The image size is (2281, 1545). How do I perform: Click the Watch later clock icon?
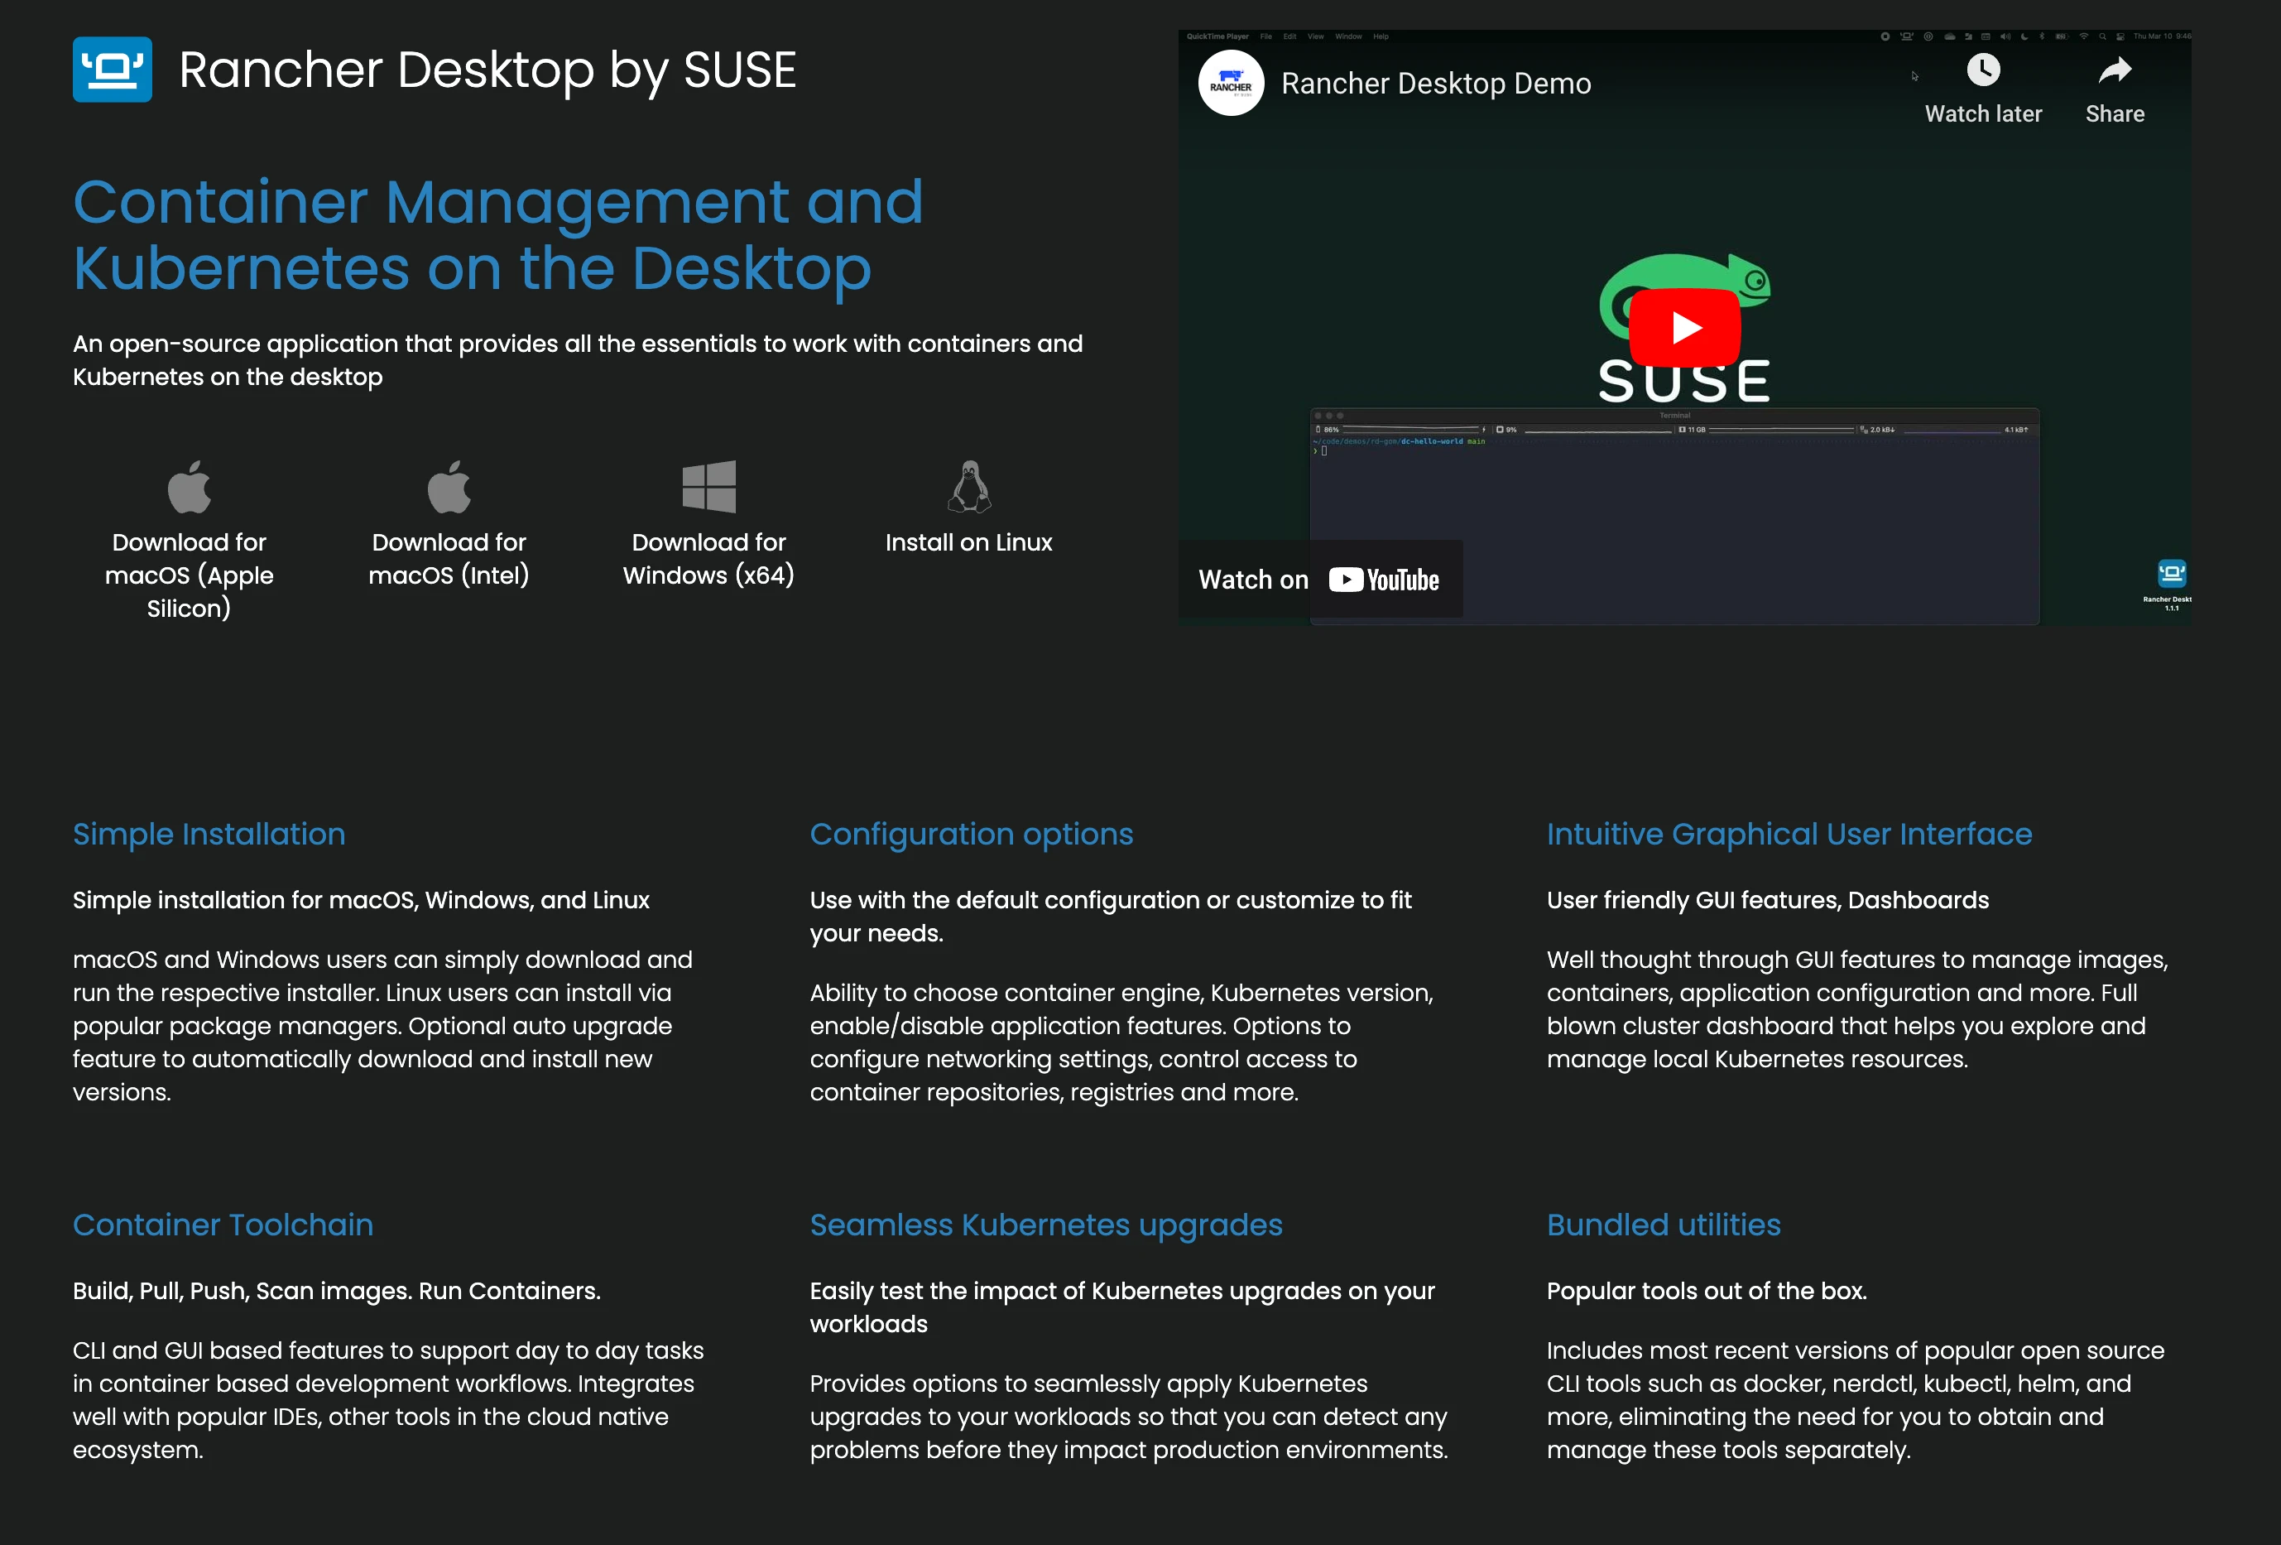(1982, 70)
